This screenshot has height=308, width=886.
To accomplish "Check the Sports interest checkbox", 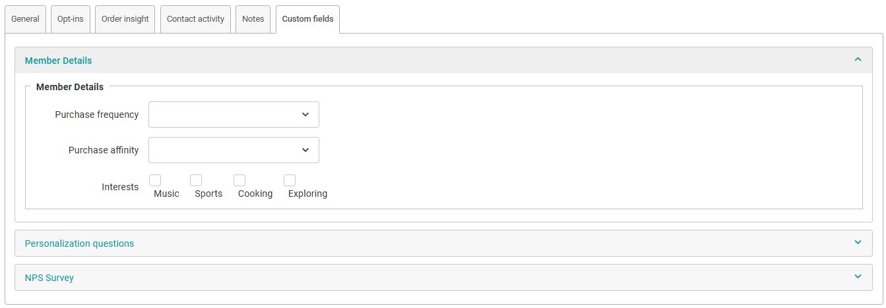I will coord(196,180).
